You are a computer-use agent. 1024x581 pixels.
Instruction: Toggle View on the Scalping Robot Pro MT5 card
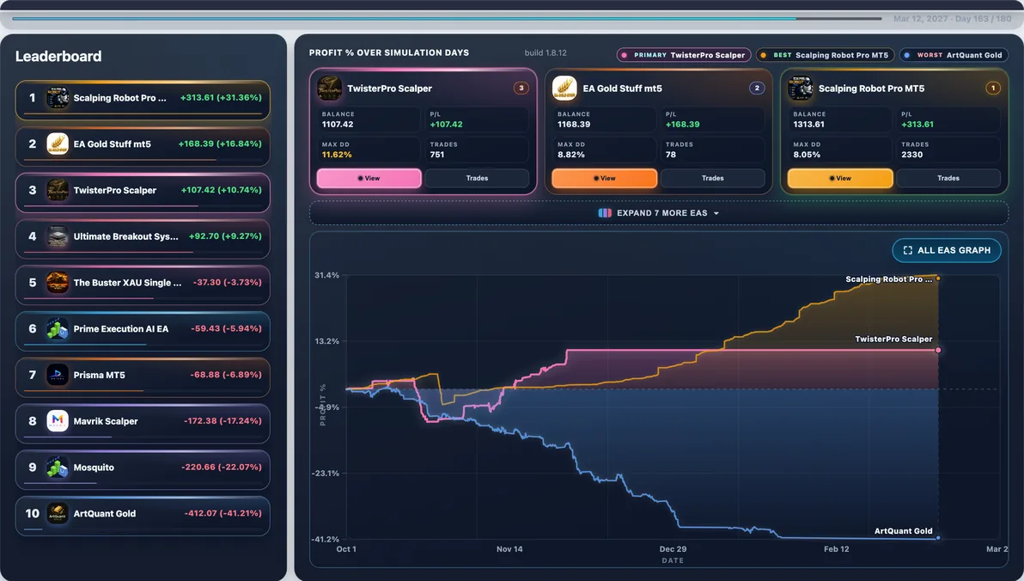click(x=840, y=178)
